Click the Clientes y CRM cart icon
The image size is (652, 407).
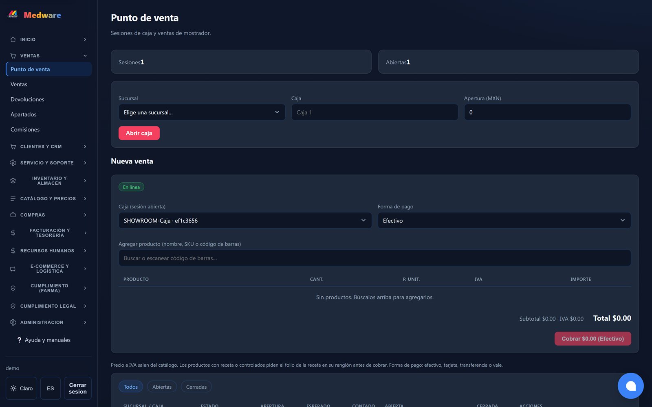click(x=13, y=147)
